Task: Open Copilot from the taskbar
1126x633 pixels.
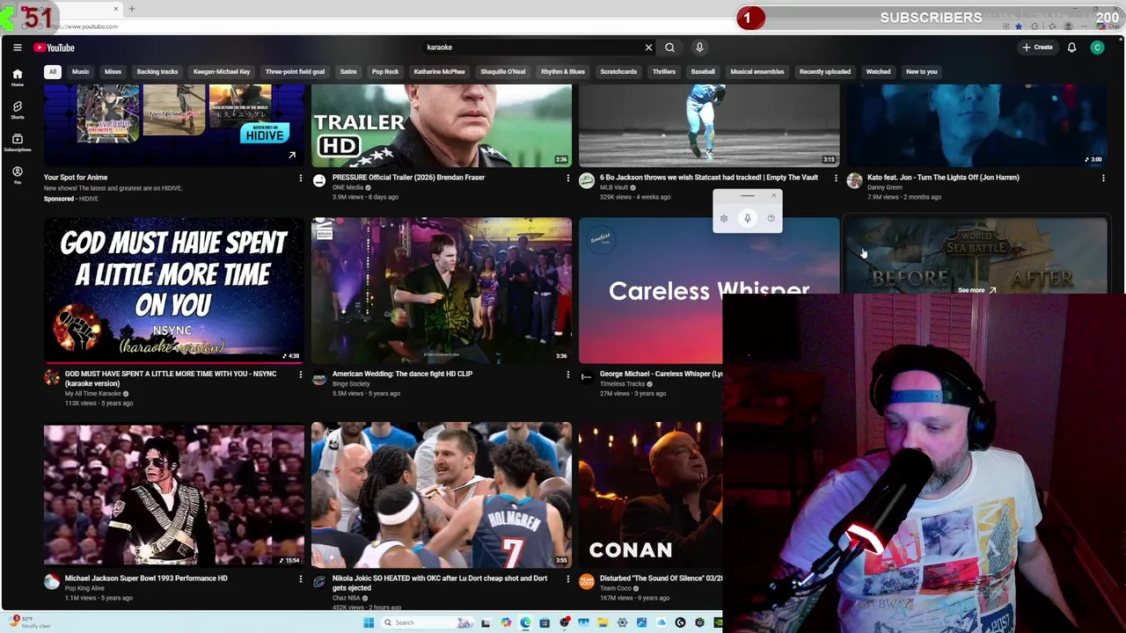Action: (506, 622)
